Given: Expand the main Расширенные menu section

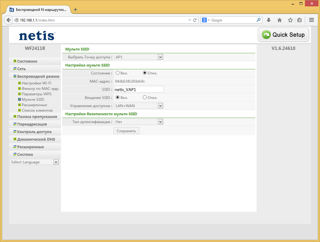Looking at the screenshot, I should coord(30,147).
